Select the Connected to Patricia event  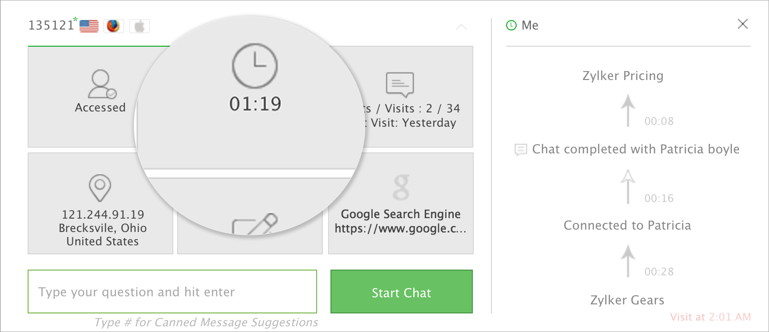[627, 225]
